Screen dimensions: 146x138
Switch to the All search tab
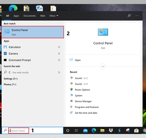coord(7,16)
